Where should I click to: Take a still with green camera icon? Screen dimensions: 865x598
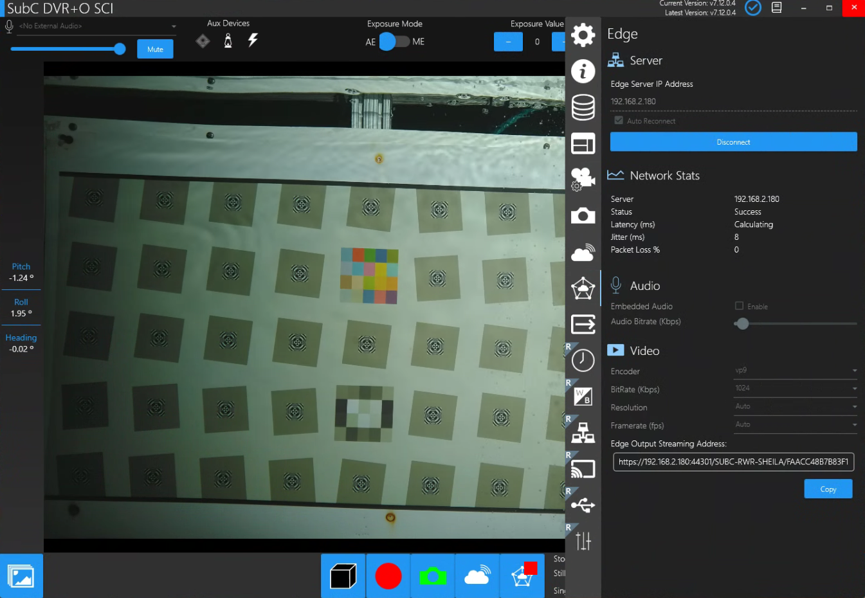[433, 575]
